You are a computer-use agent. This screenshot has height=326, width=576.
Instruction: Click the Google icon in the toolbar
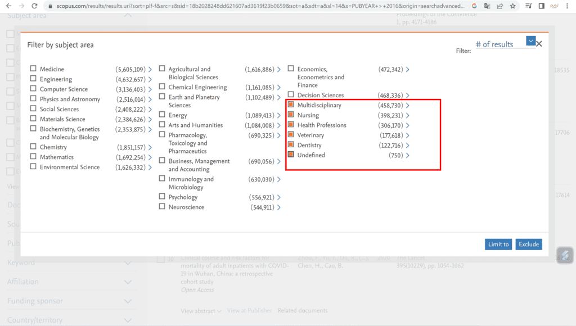coord(474,6)
